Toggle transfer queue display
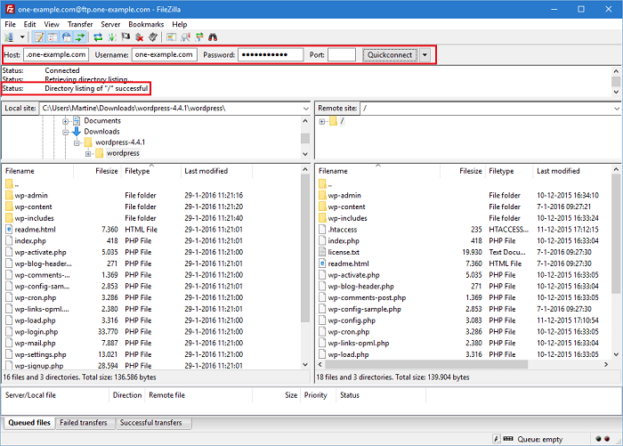The height and width of the screenshot is (446, 623). click(81, 37)
